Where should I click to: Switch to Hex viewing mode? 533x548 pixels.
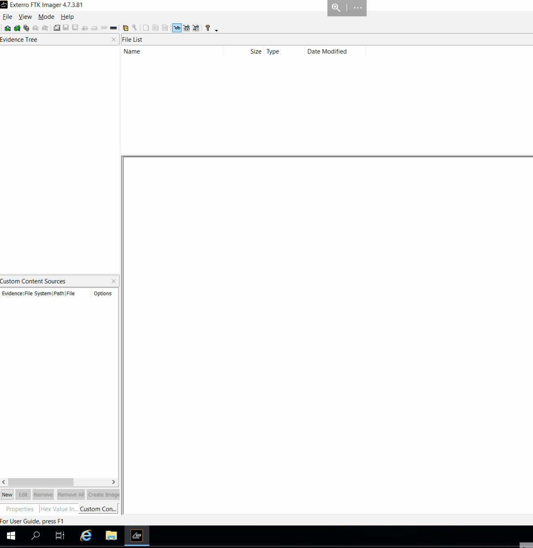(196, 28)
